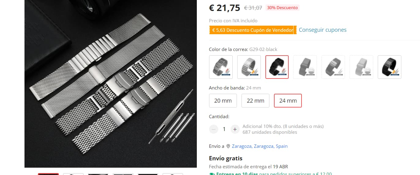Select the first silver mesh strap swatch

(x=221, y=67)
